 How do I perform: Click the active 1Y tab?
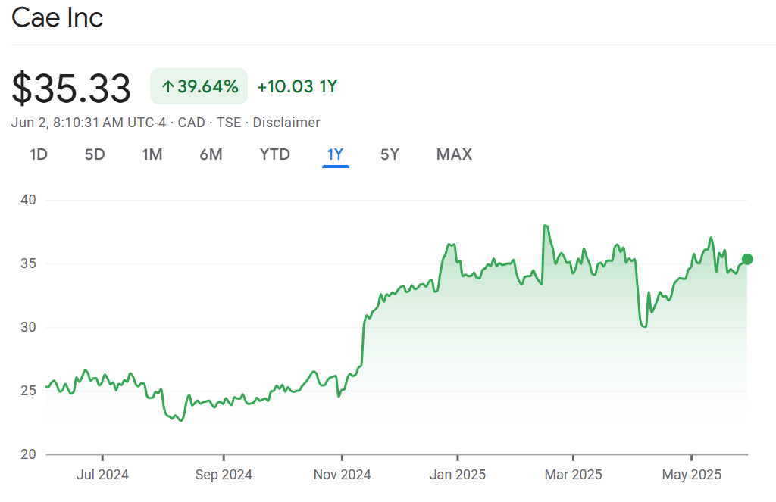[335, 154]
